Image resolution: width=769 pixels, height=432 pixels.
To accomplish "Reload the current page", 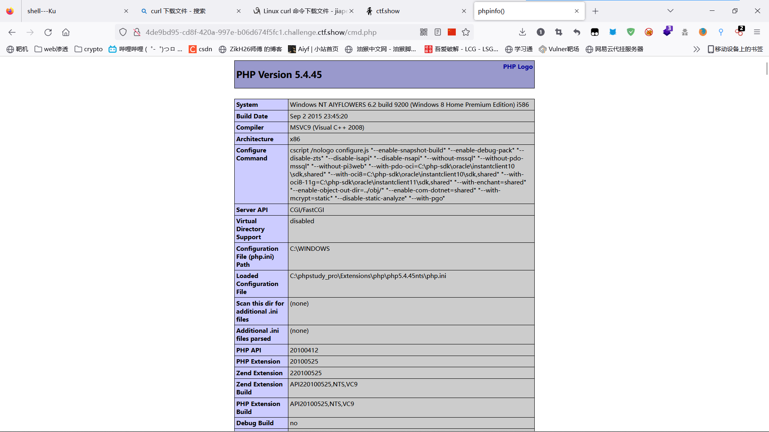I will [x=48, y=32].
